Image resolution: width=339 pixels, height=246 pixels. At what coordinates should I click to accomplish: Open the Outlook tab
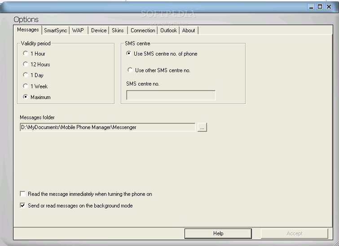169,30
